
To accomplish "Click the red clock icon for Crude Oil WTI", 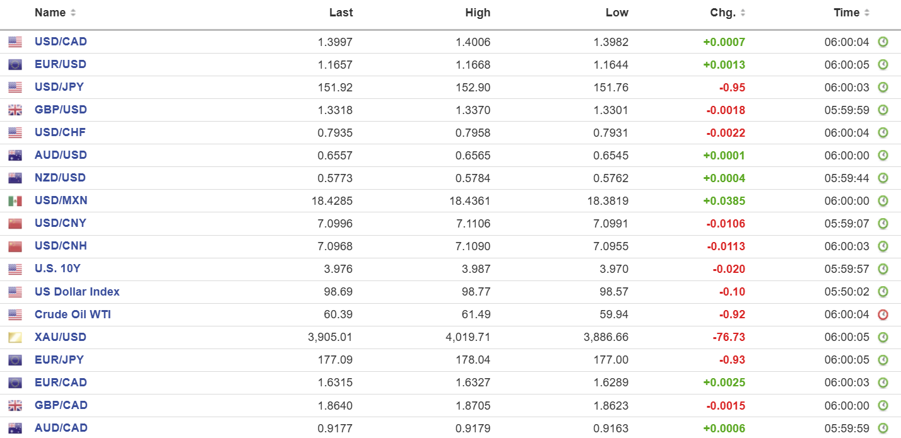I will coord(883,314).
